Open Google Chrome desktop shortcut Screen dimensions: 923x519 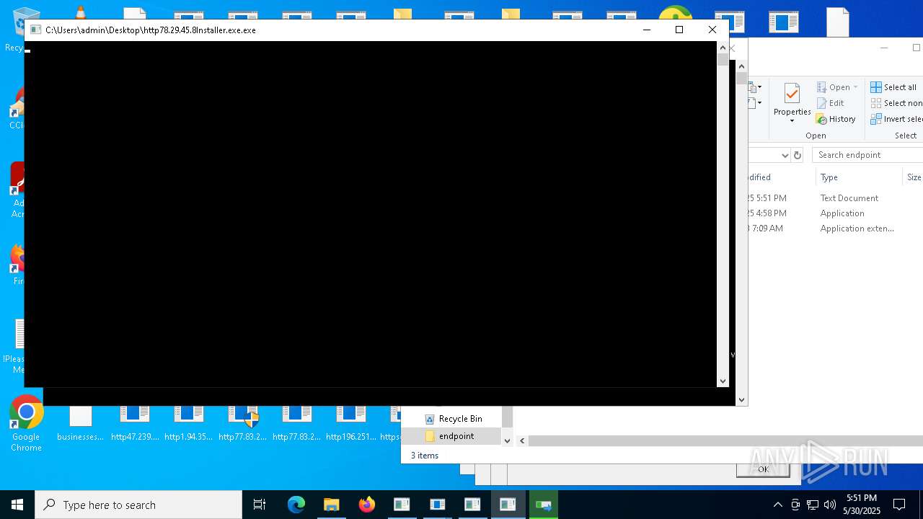point(27,424)
